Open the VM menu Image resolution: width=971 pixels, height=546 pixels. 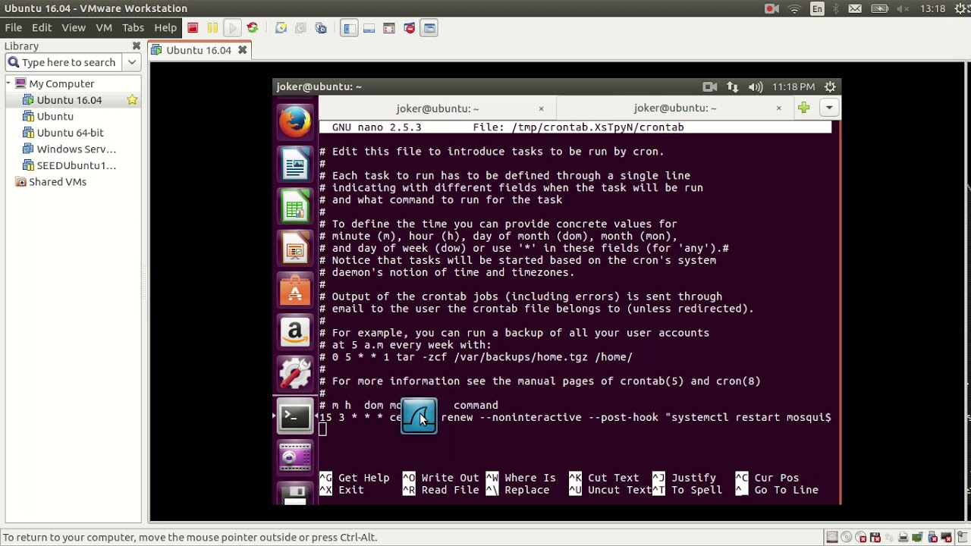[x=104, y=27]
